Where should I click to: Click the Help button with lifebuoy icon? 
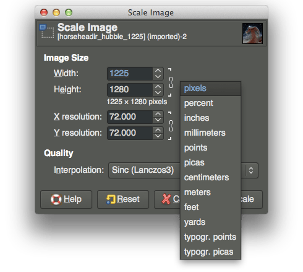66,200
